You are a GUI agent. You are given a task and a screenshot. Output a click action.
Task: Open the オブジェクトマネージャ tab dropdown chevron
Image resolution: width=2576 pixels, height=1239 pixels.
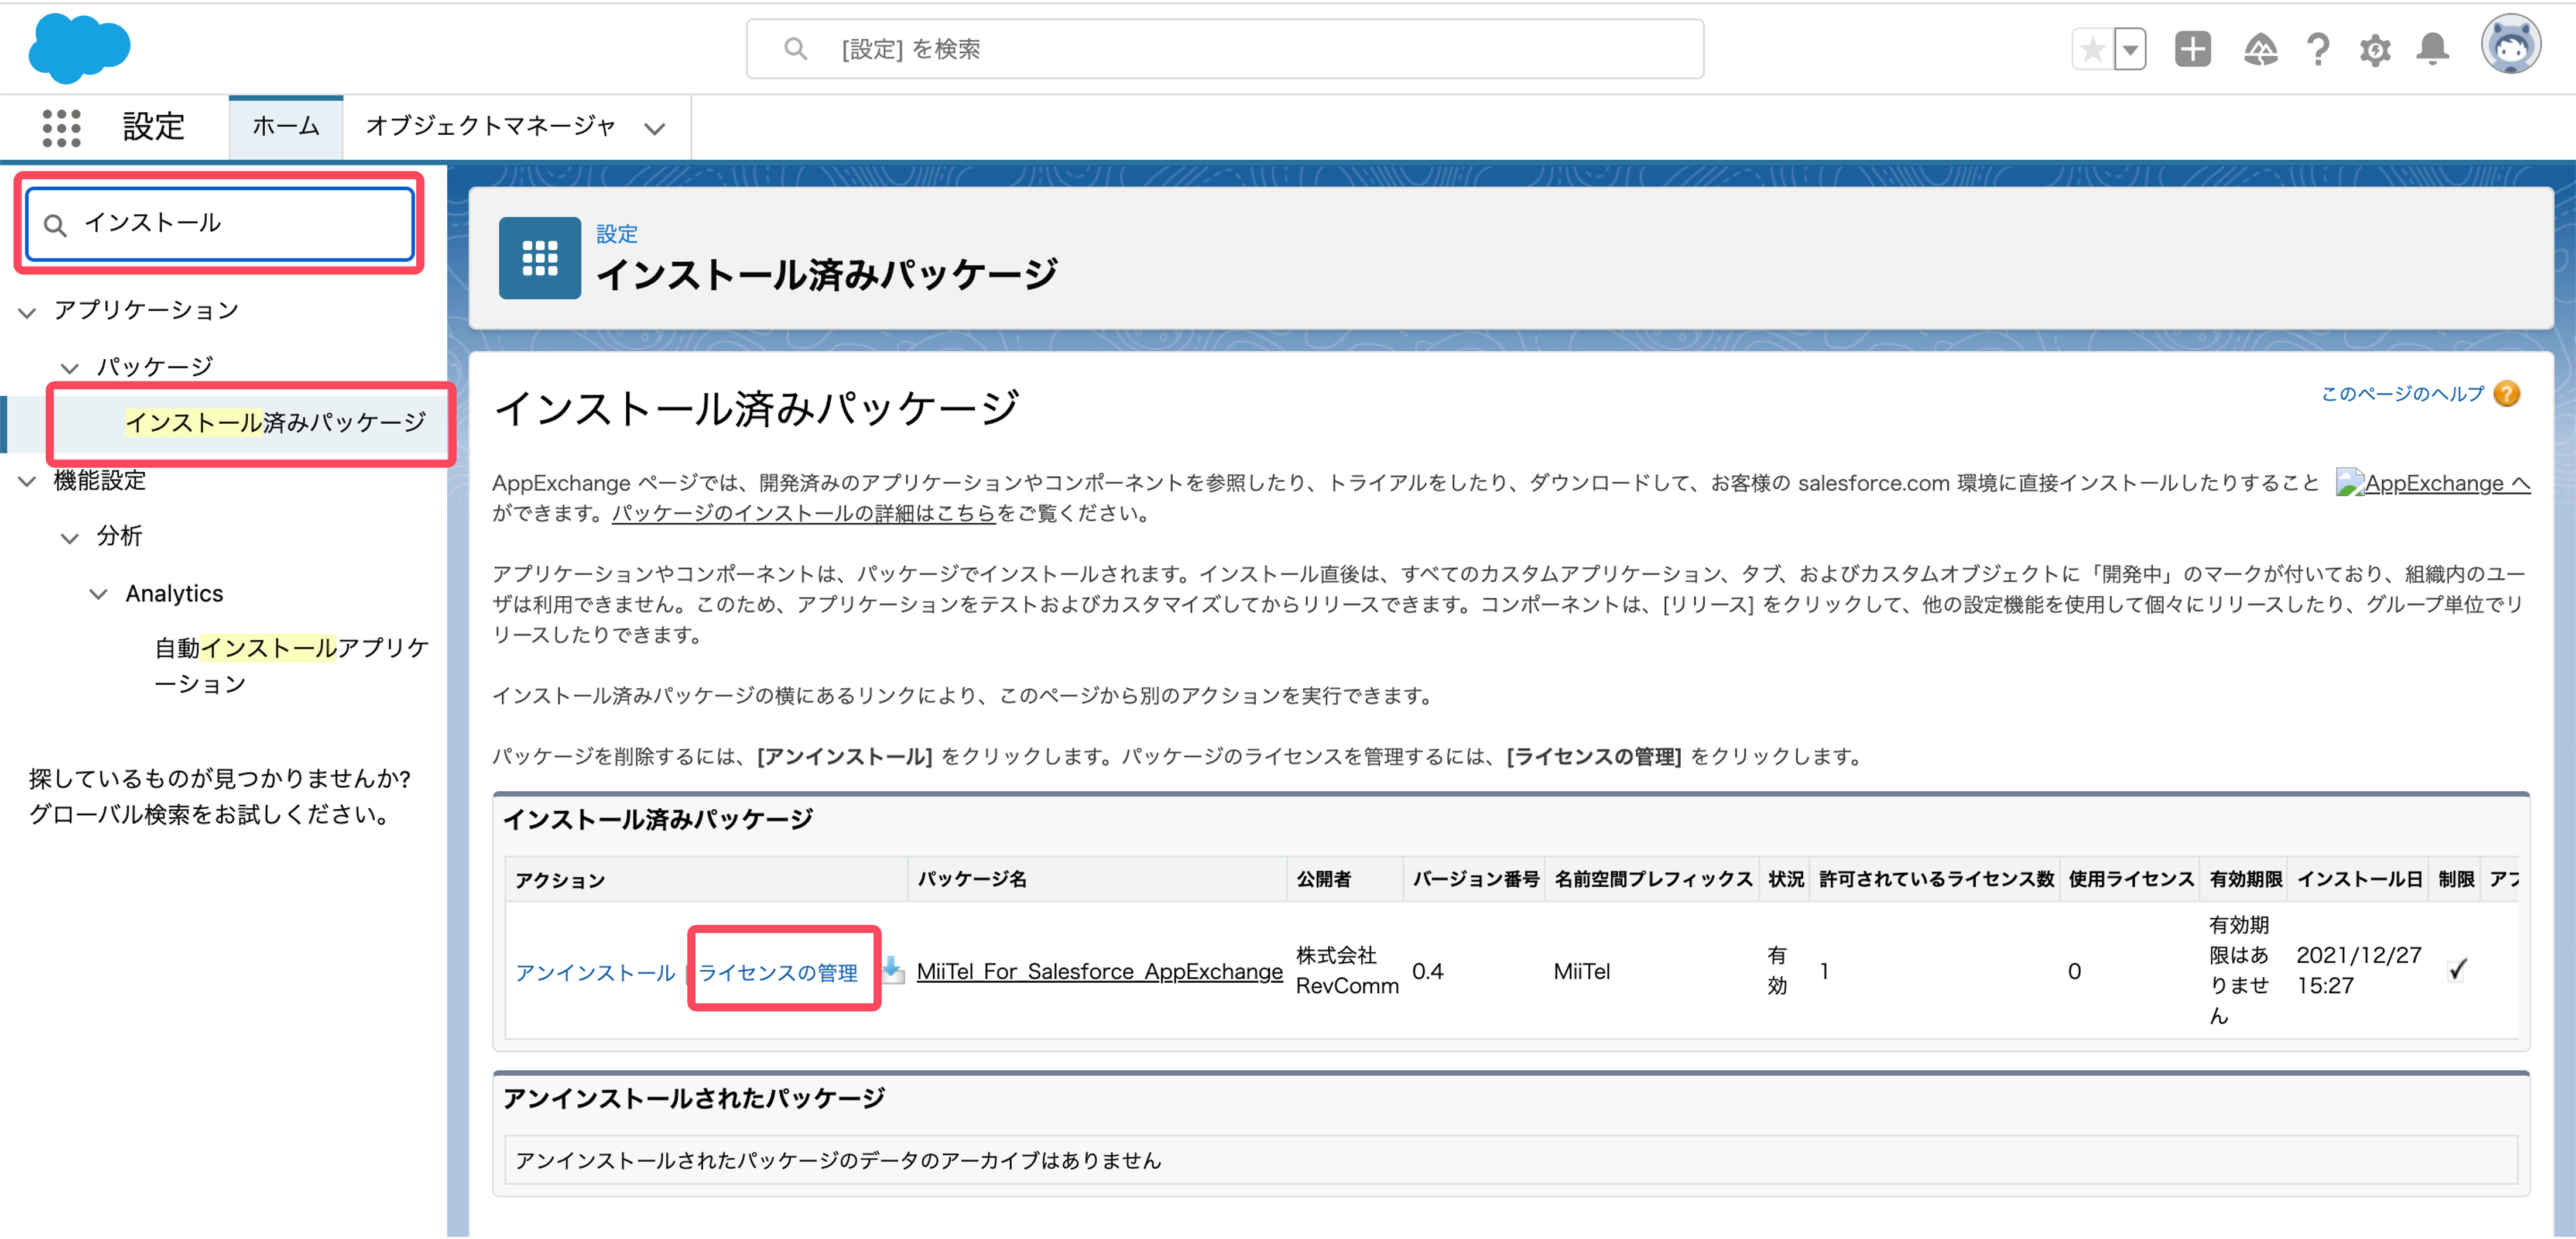tap(655, 128)
